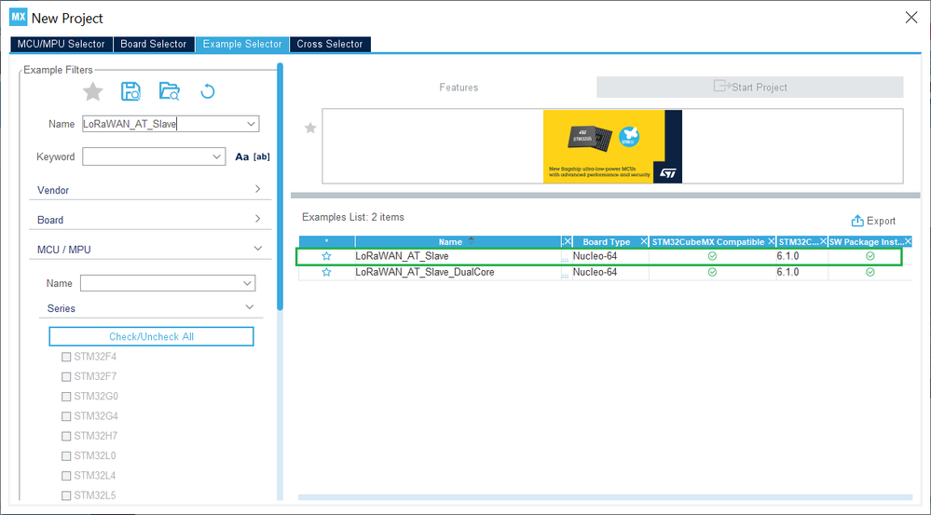
Task: Click the examples list horizontal scrollbar
Action: click(x=605, y=497)
